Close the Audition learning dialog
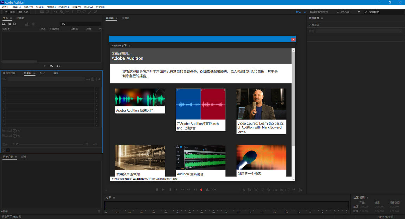This screenshot has width=405, height=219. coord(293,39)
